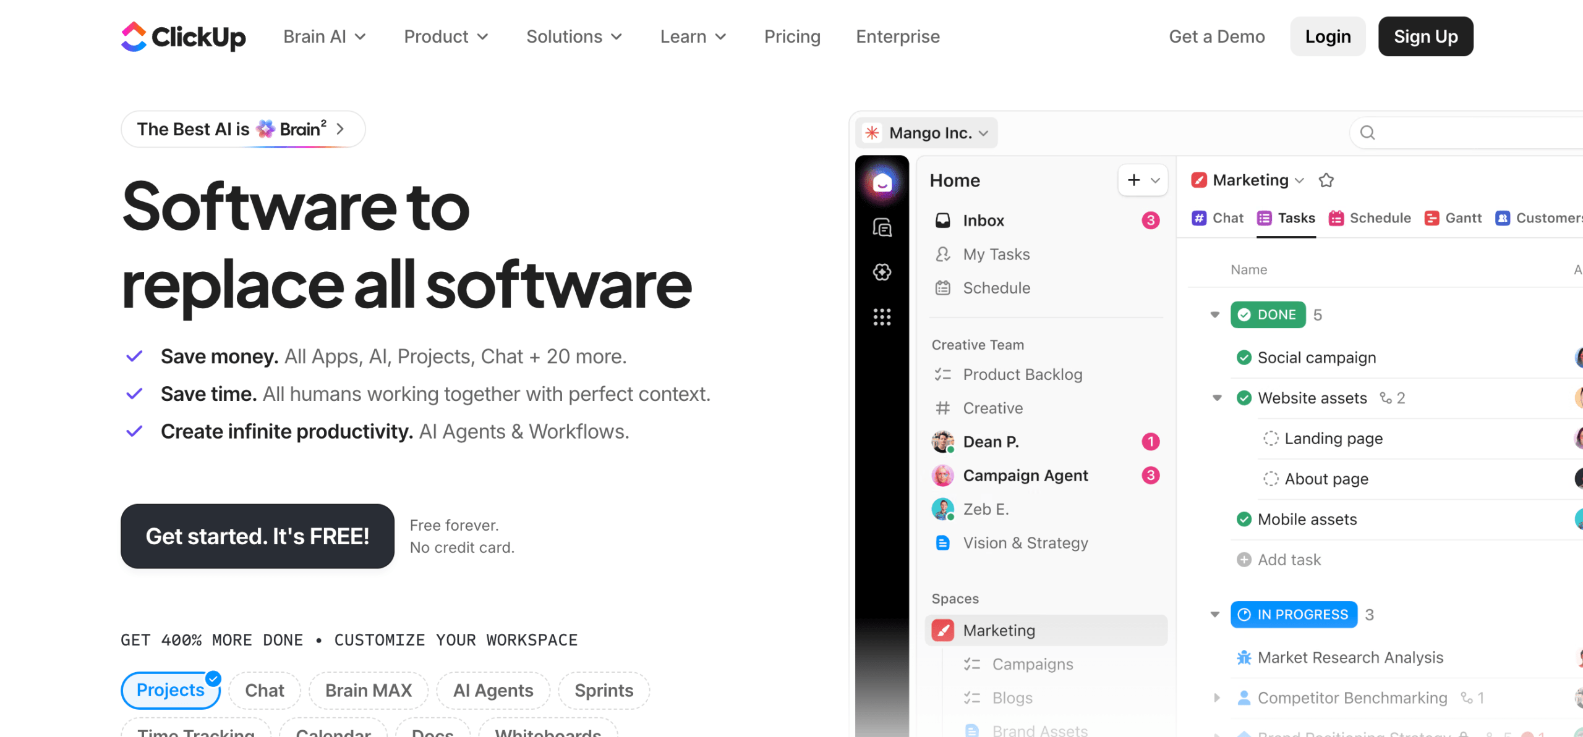The image size is (1583, 737).
Task: Switch to the Schedule view tab
Action: point(1370,218)
